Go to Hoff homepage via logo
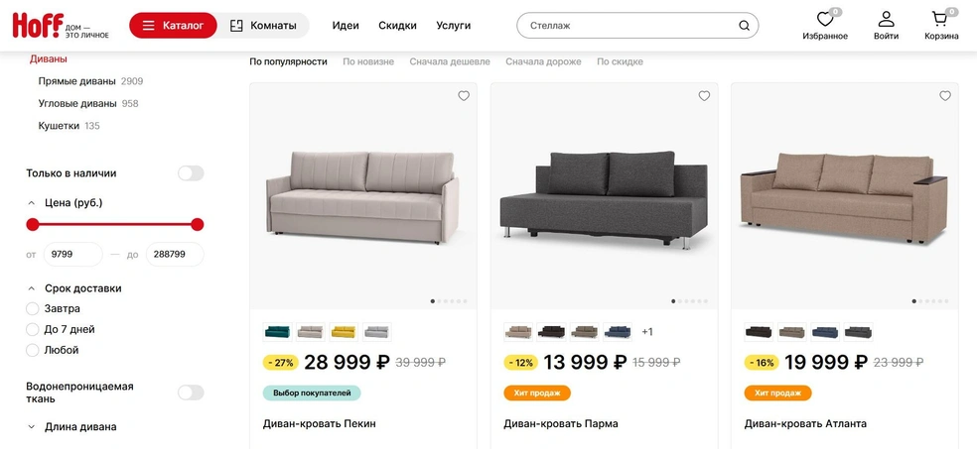 pos(61,26)
